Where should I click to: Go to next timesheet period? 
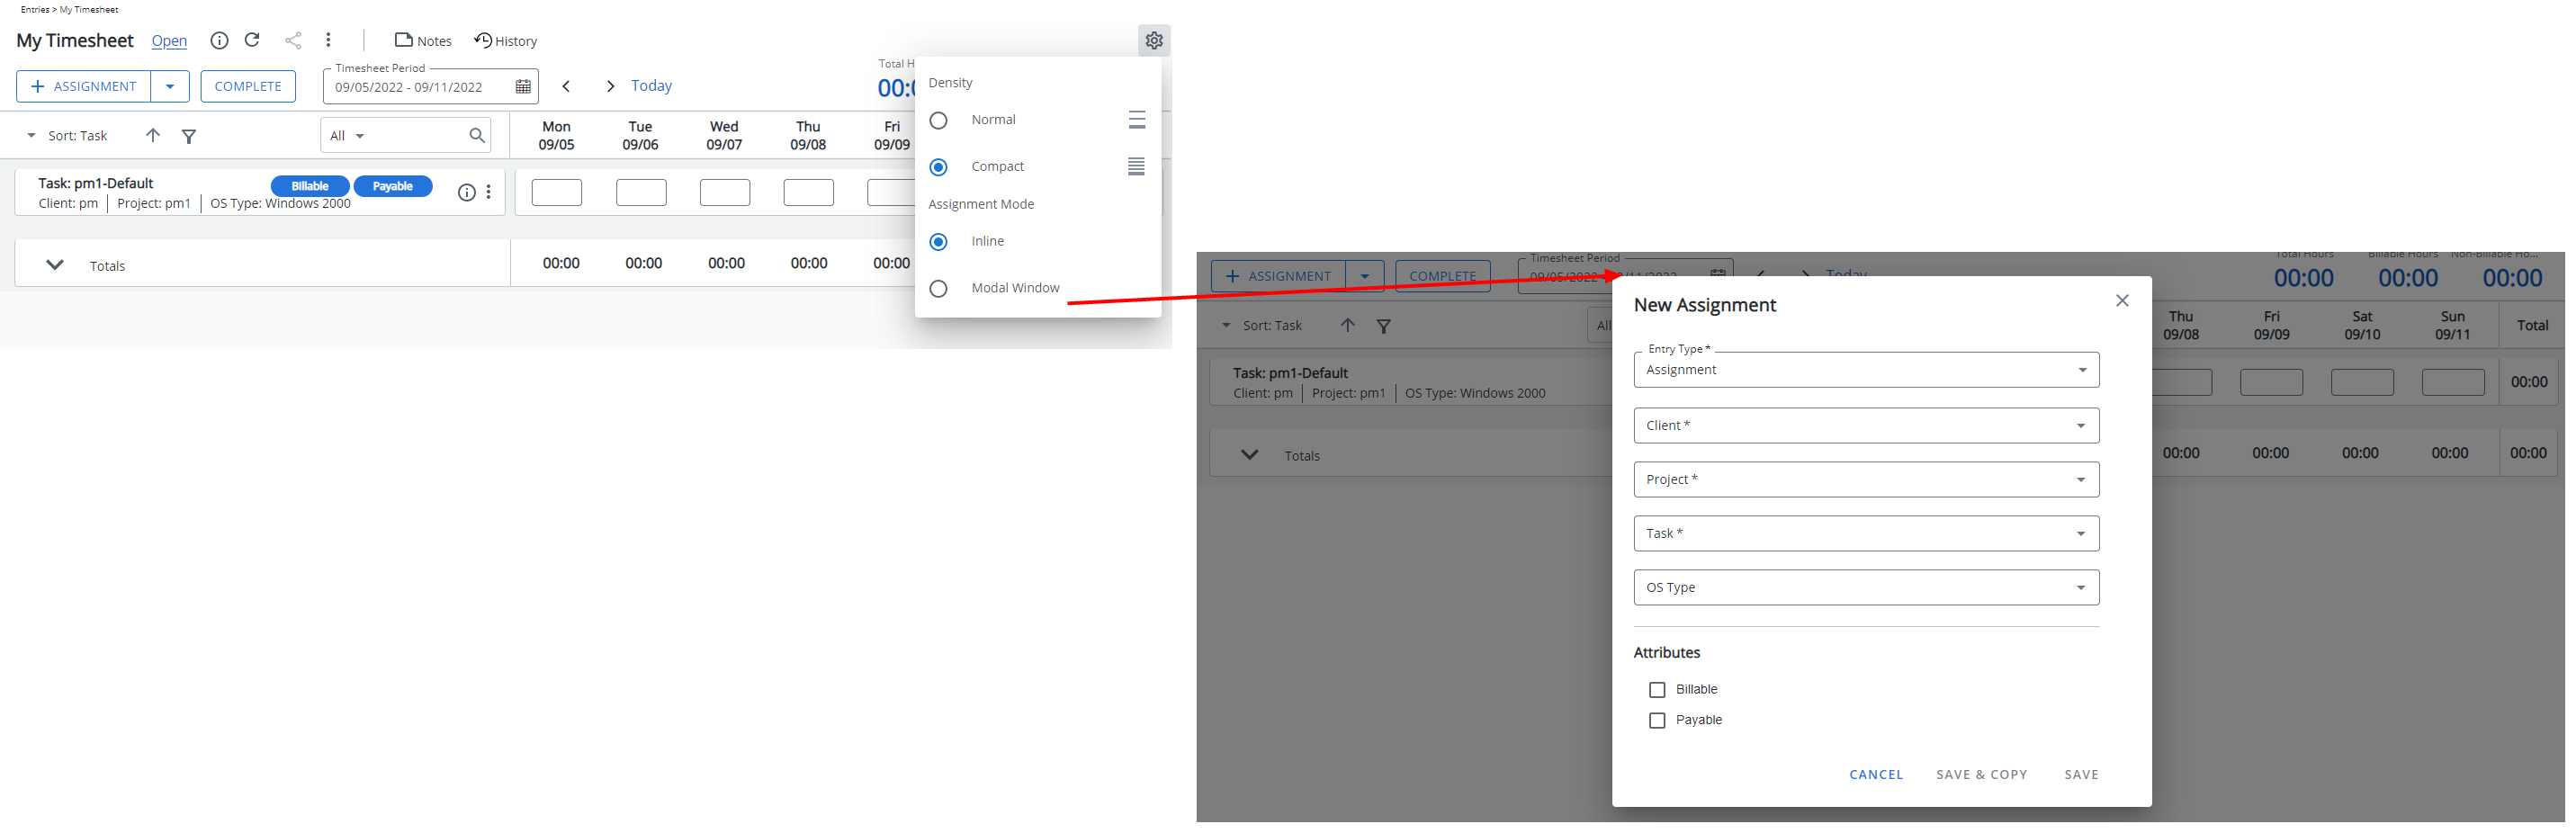pos(610,86)
